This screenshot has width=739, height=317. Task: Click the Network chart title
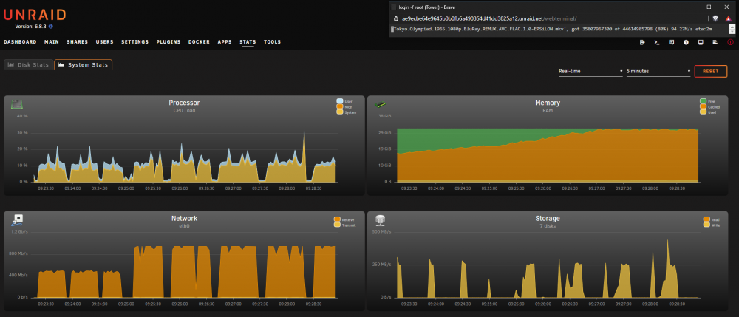[184, 219]
